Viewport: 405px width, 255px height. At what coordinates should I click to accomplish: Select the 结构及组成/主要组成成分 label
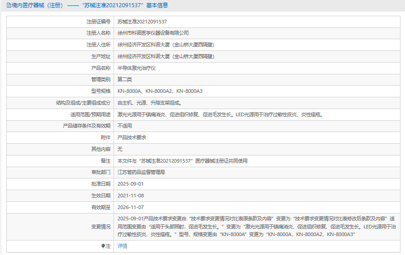(x=83, y=103)
